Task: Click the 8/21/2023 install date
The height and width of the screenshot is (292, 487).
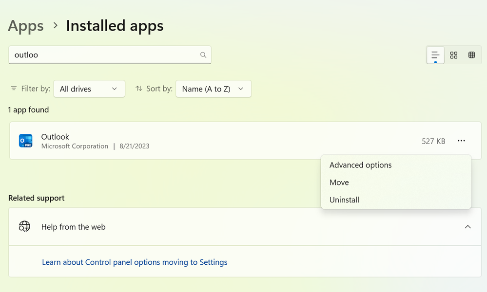Action: (135, 146)
